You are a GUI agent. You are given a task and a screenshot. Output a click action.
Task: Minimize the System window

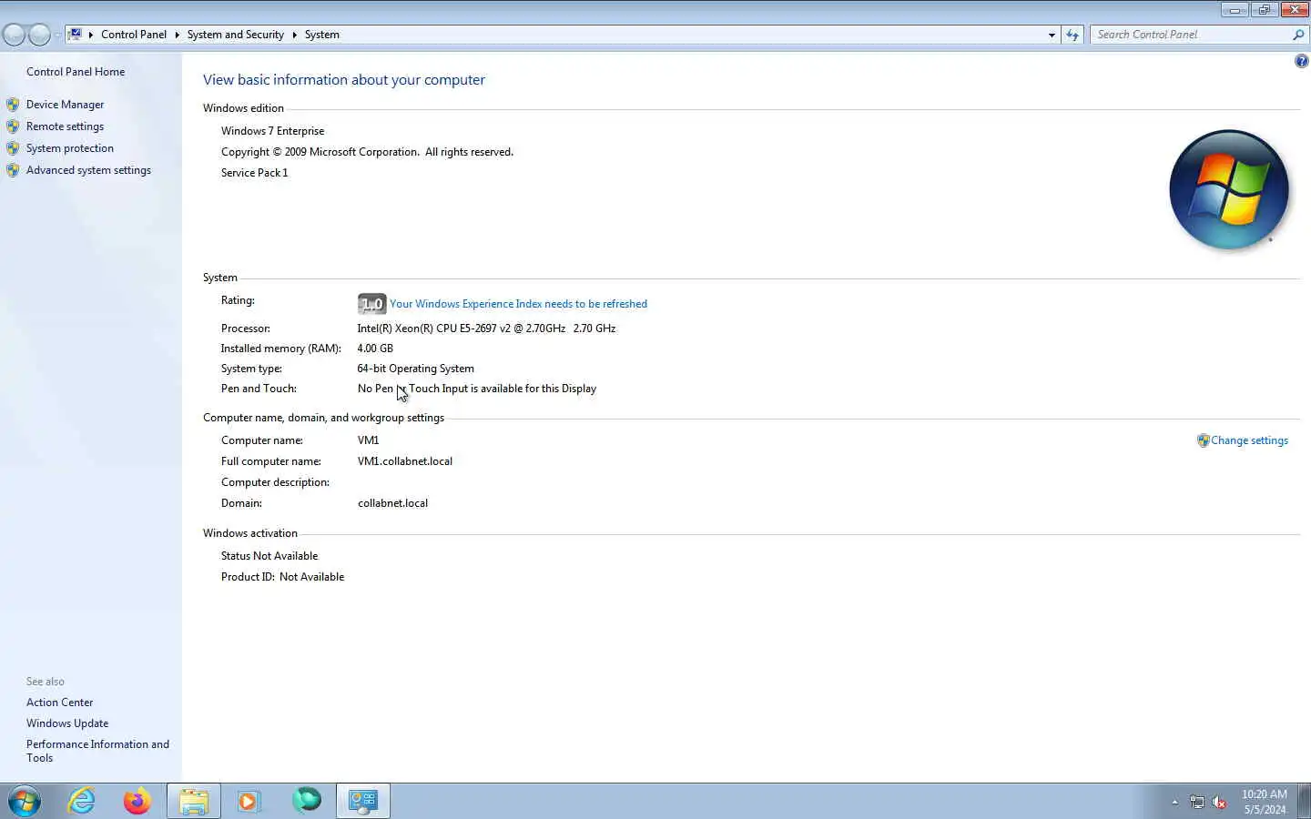click(1235, 10)
